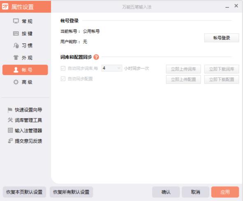Screen dimensions: 243x201
Task: Open 提交意见反馈 link
Action: (x=28, y=141)
